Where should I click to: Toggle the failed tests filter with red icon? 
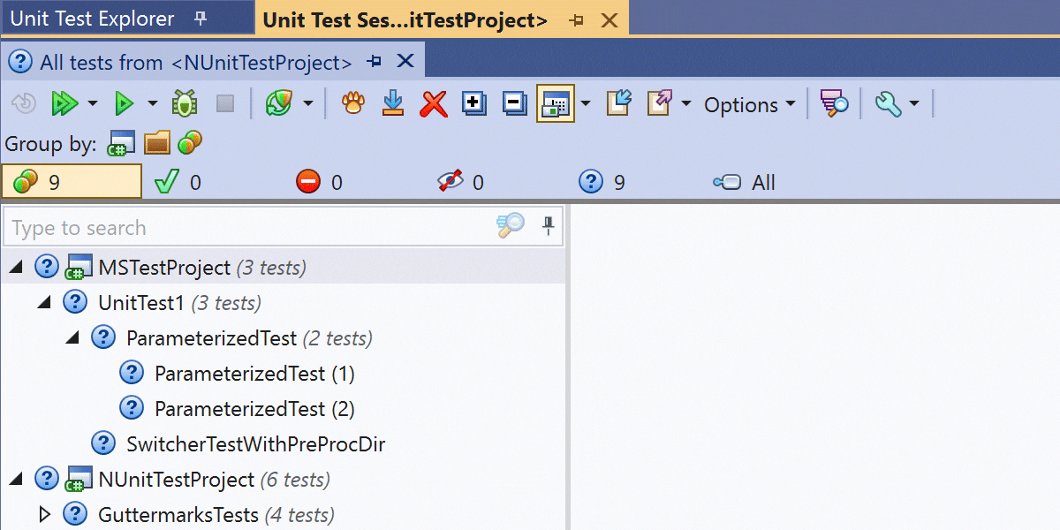(x=319, y=183)
